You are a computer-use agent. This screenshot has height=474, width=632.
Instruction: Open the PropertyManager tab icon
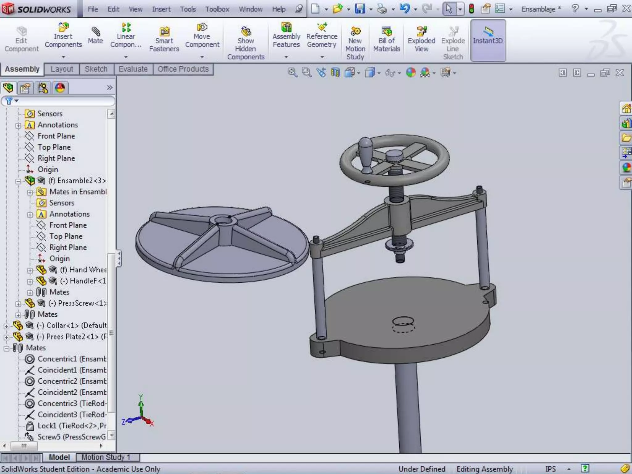point(25,88)
